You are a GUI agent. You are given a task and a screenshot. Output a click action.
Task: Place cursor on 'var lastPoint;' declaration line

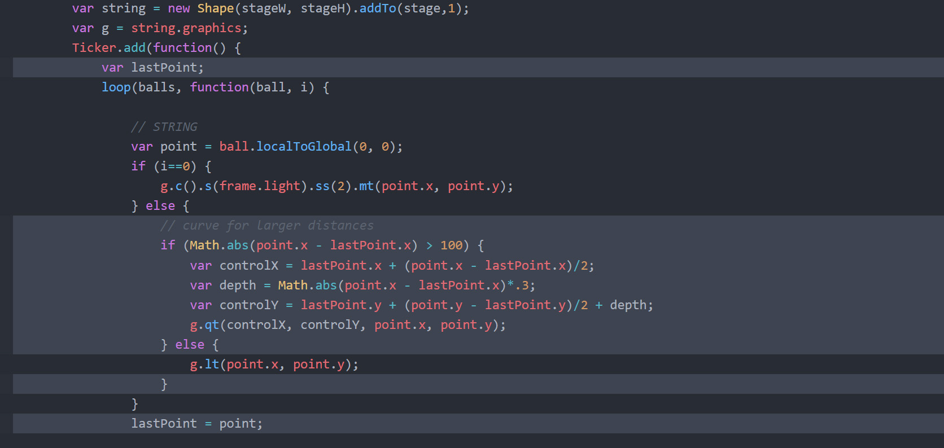(152, 68)
